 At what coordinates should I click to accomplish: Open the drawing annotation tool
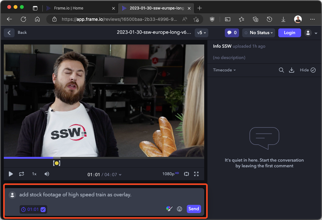tap(169, 209)
